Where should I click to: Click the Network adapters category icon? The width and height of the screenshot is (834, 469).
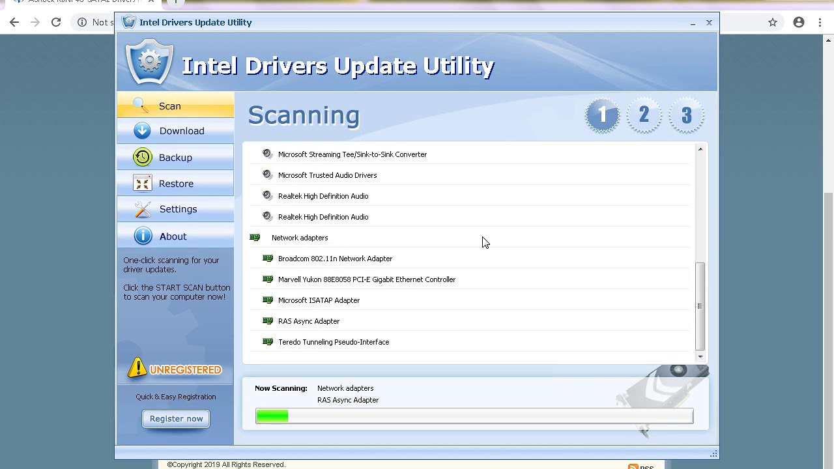point(255,237)
